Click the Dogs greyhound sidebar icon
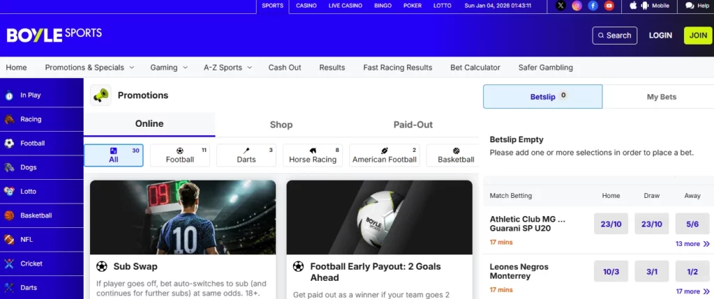Viewport: 714px width, 299px height. click(9, 167)
